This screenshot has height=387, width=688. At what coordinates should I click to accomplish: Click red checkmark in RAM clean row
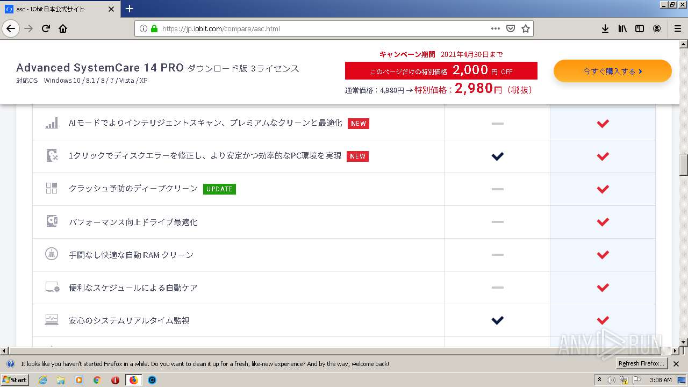coord(603,255)
